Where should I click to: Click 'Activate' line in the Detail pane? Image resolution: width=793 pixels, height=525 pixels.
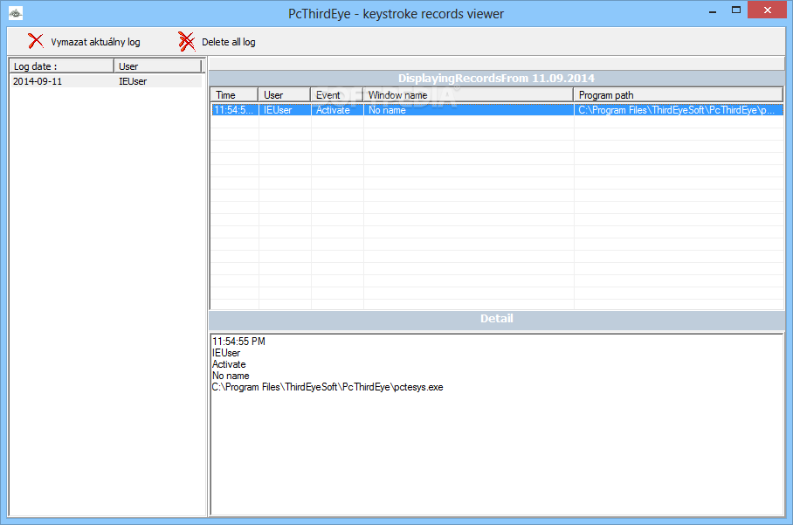point(229,364)
